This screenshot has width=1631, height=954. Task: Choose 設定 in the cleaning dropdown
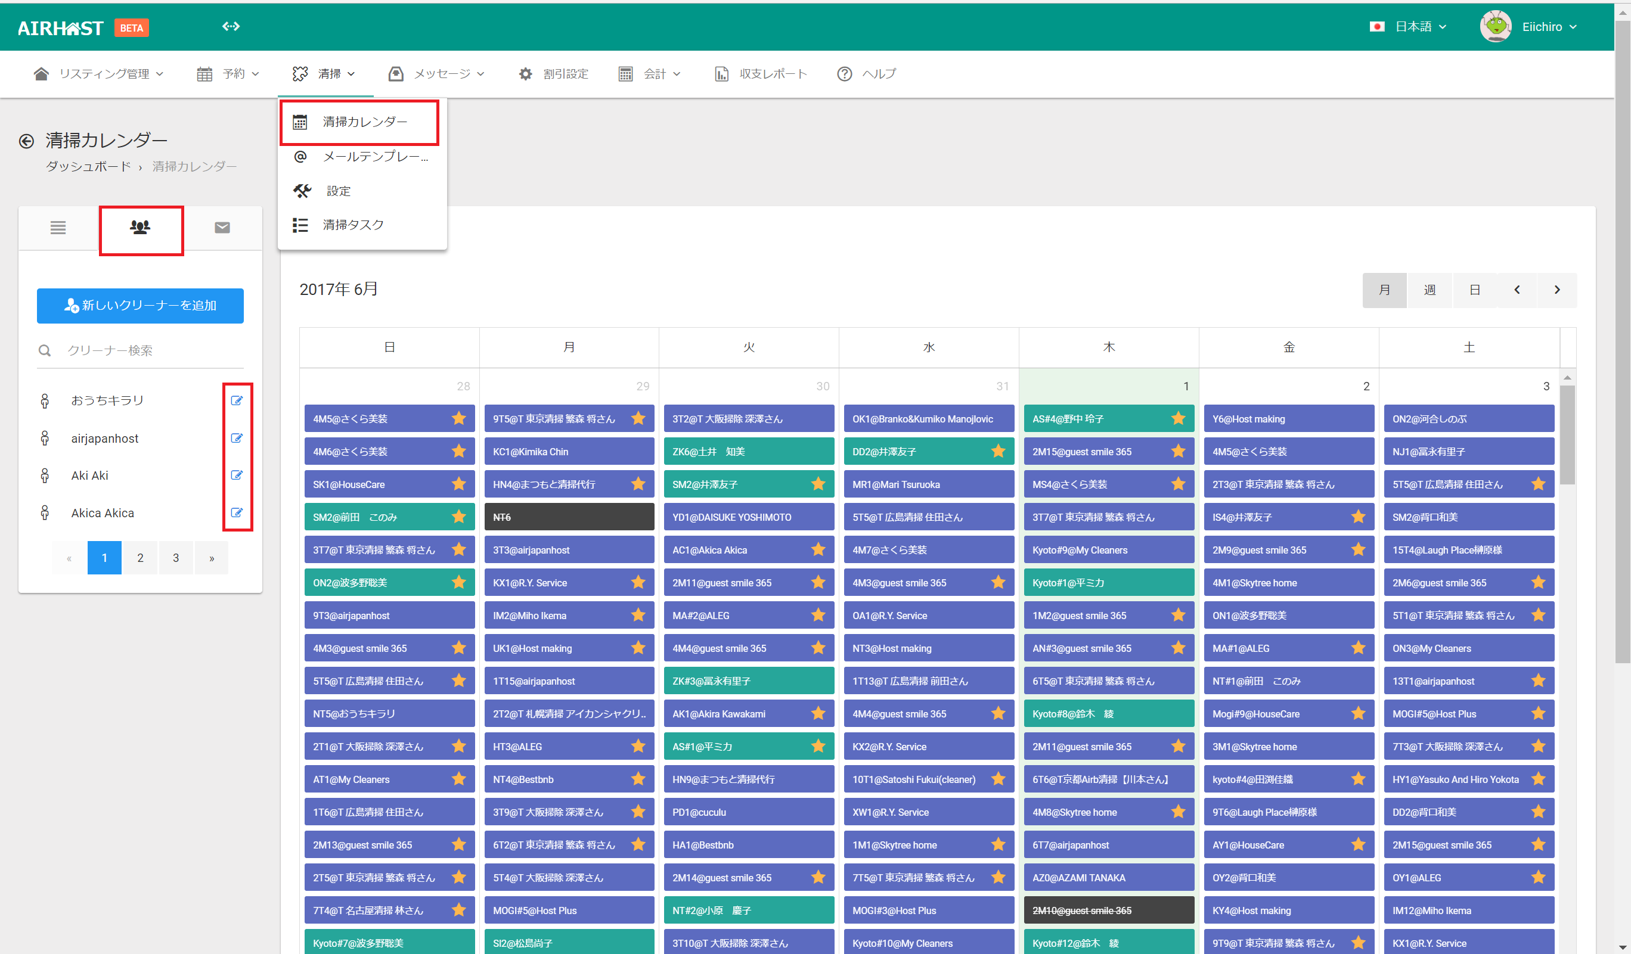pyautogui.click(x=339, y=191)
